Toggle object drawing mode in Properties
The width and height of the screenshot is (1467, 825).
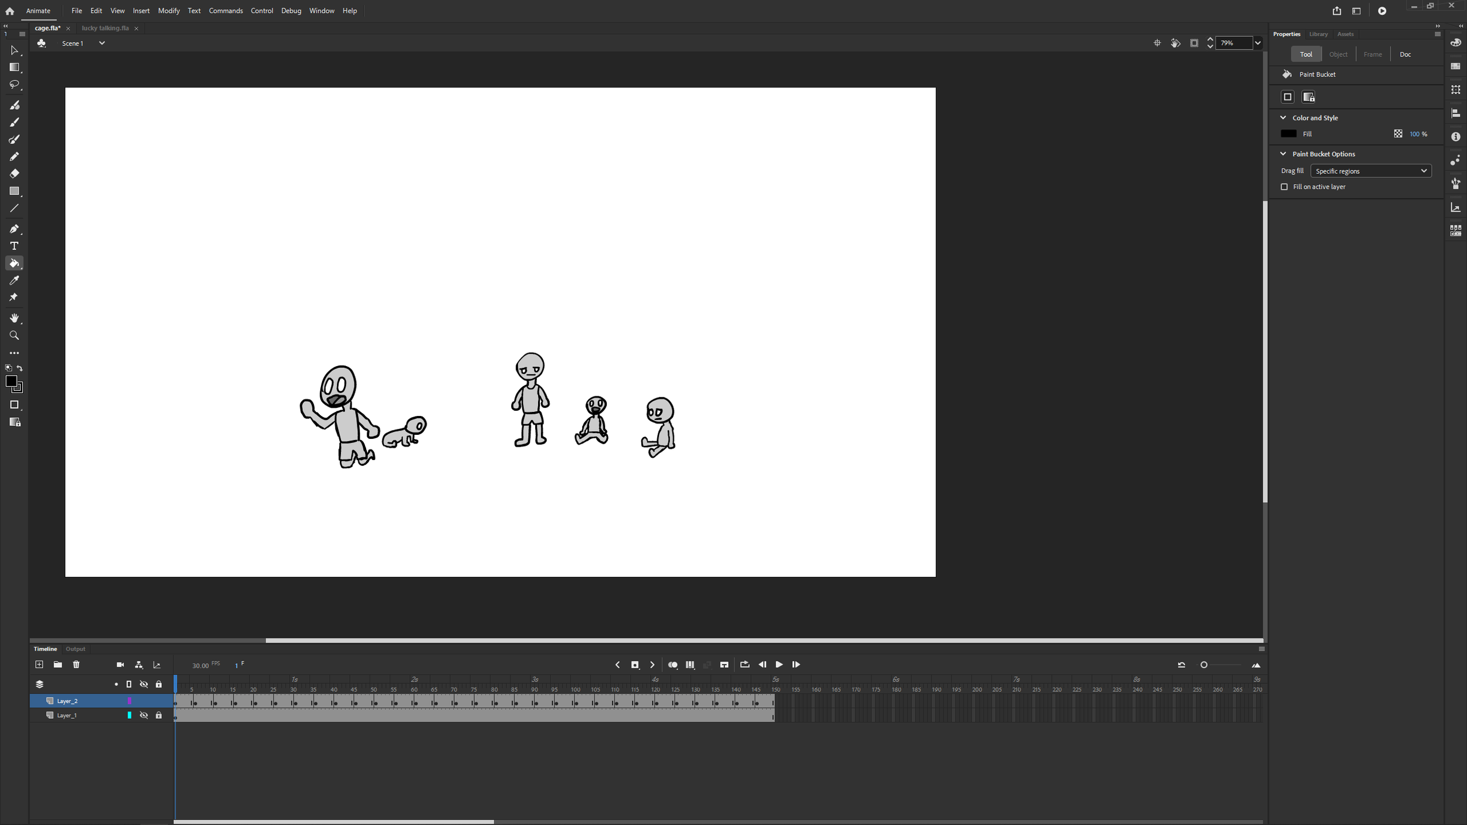(1288, 97)
